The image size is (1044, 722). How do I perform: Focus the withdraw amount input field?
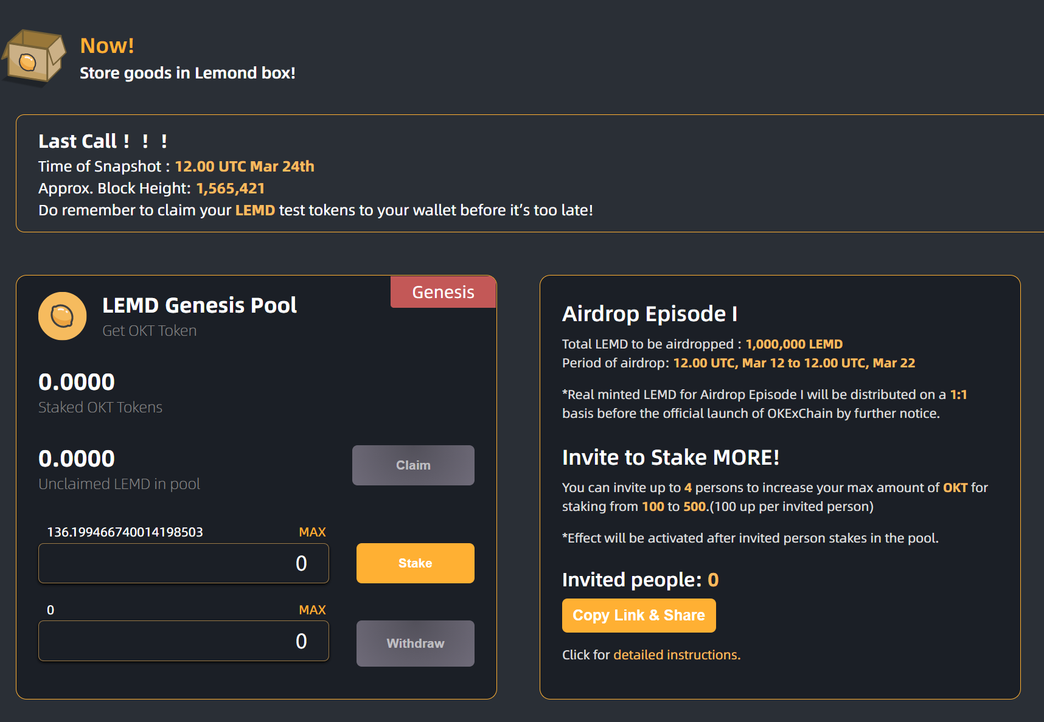pyautogui.click(x=183, y=641)
